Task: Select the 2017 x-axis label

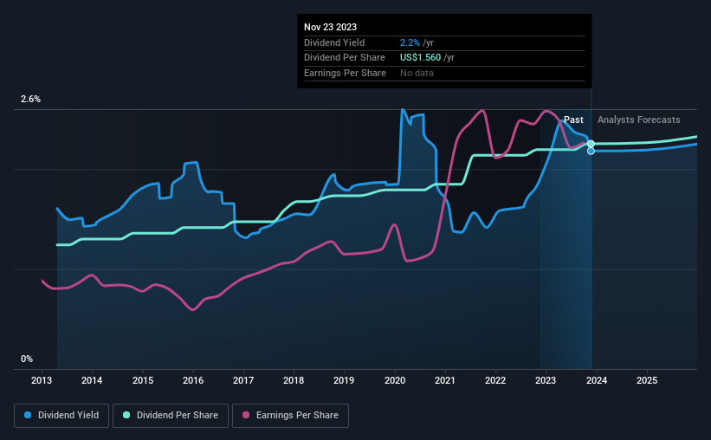Action: click(243, 380)
